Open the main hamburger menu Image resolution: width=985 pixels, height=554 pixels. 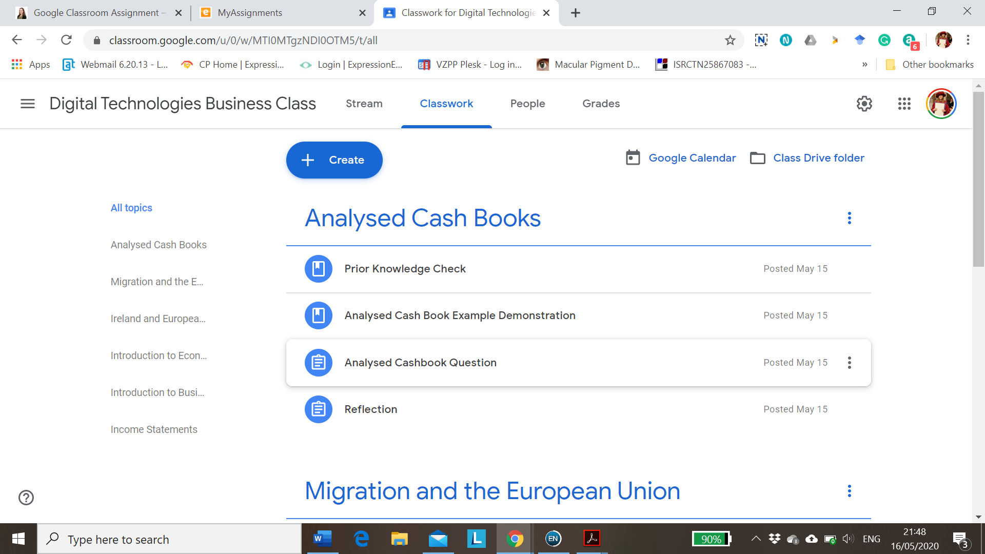tap(28, 104)
